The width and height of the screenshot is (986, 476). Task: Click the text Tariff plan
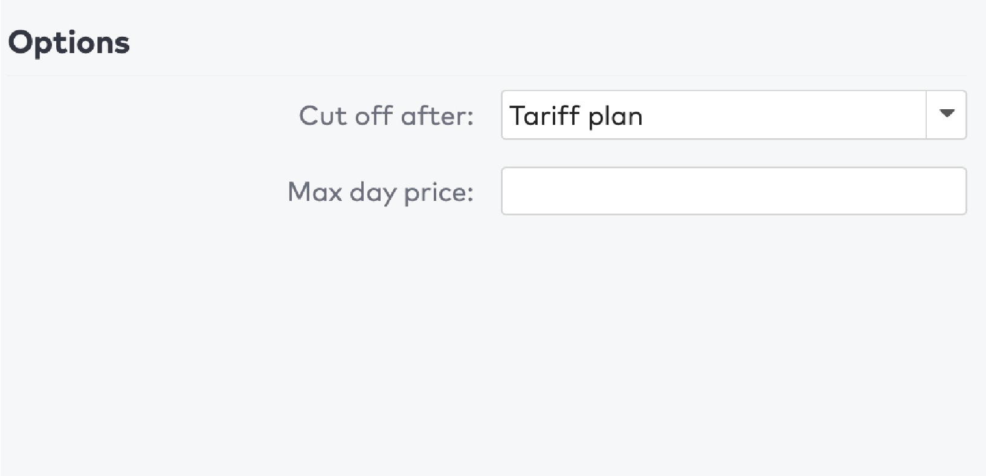click(x=576, y=116)
